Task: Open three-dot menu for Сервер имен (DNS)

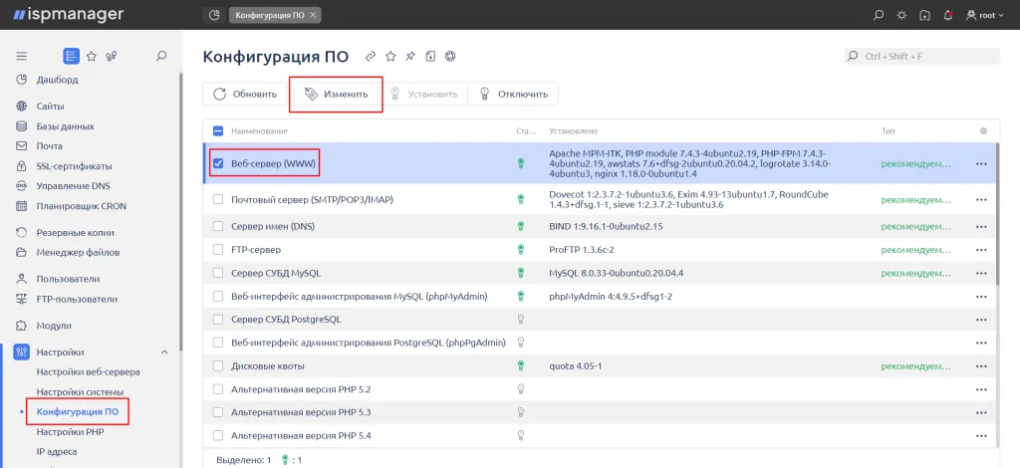Action: tap(981, 226)
